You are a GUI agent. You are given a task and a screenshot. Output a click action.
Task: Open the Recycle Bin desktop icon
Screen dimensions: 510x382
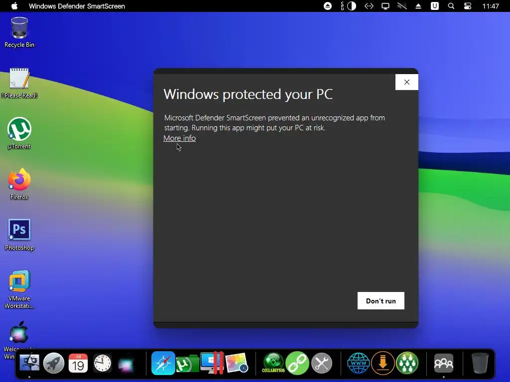[19, 32]
